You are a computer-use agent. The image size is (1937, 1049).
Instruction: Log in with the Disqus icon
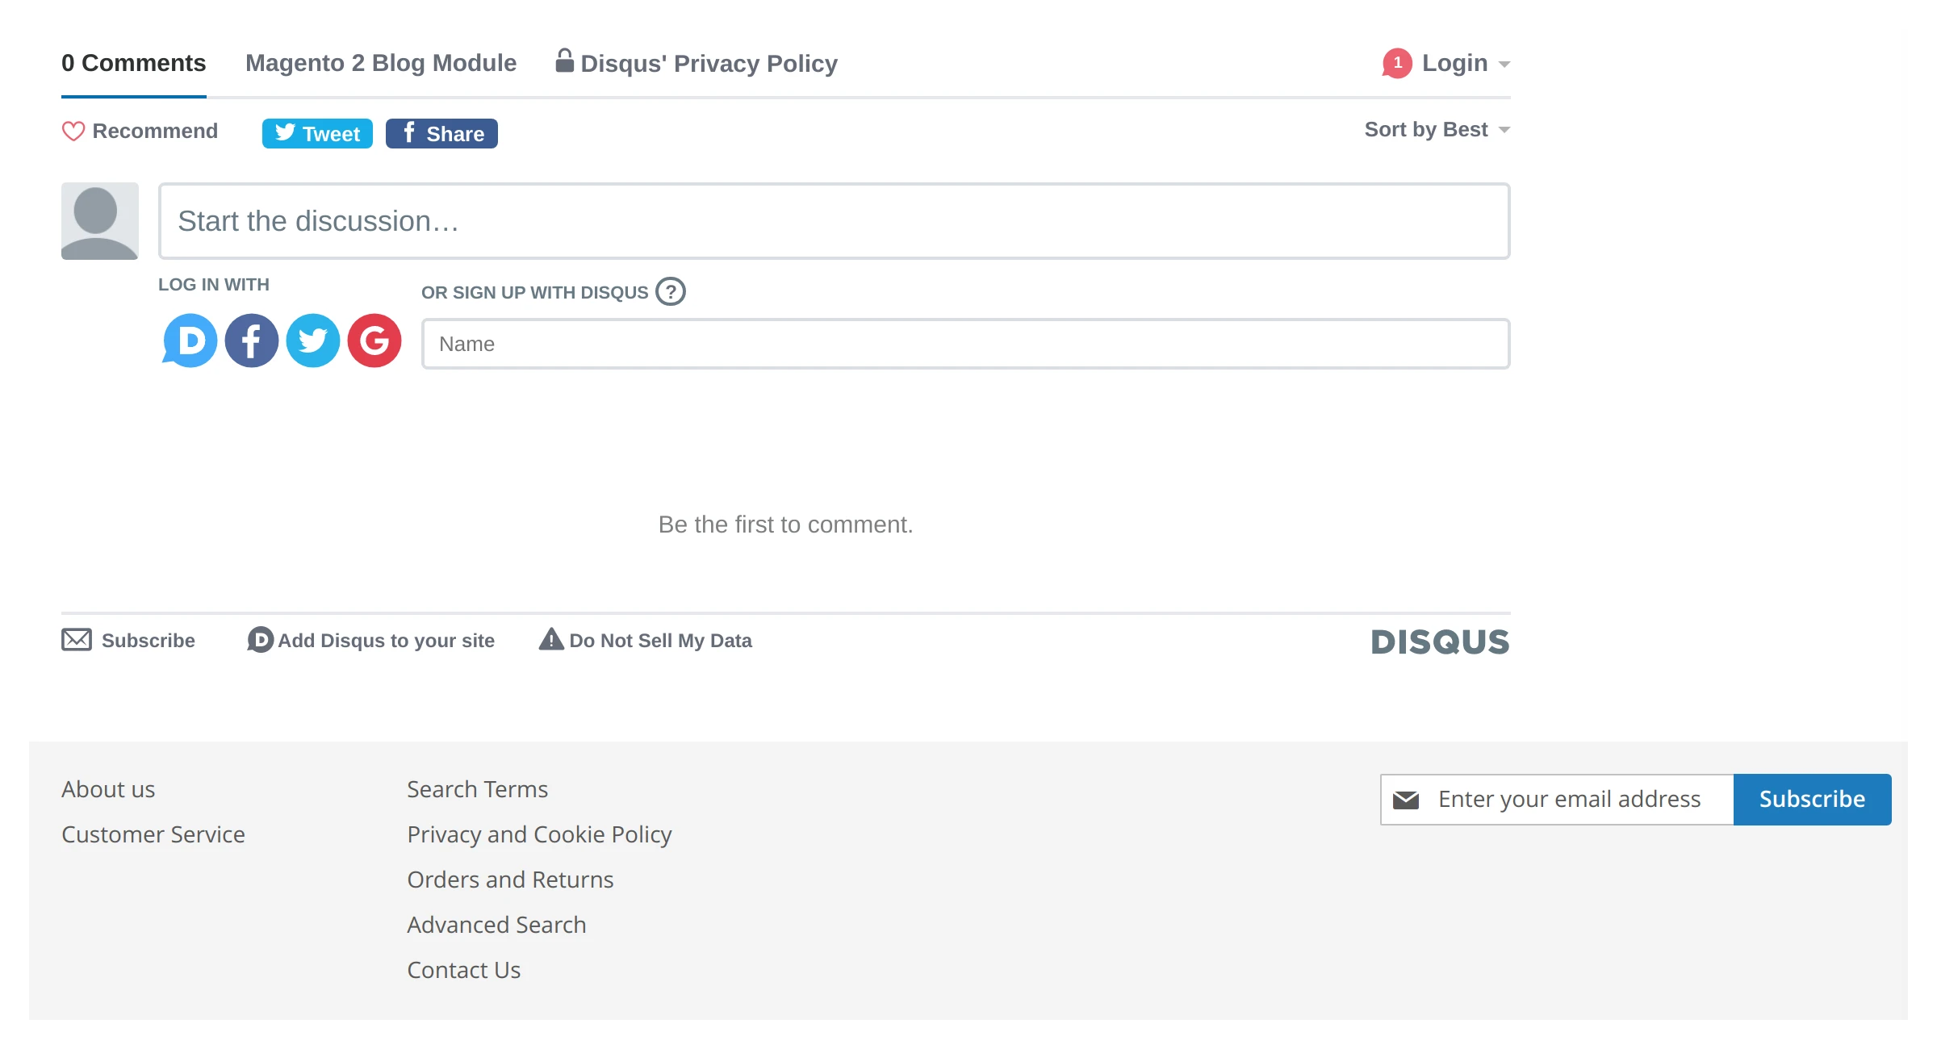(x=189, y=341)
